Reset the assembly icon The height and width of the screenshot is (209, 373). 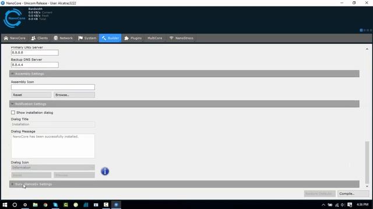pos(31,95)
